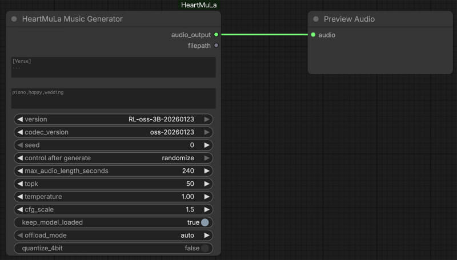Click the [Verse] lyrics text box
Viewport: 457px width, 260px height.
point(113,67)
